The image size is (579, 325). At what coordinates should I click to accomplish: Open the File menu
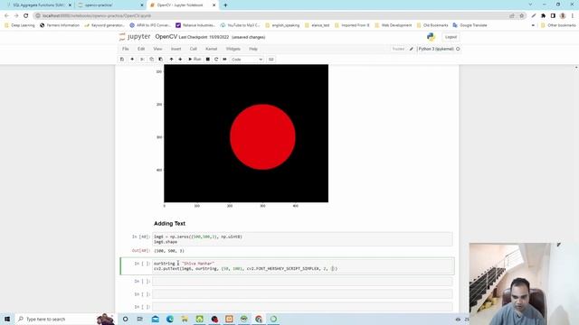click(x=126, y=49)
